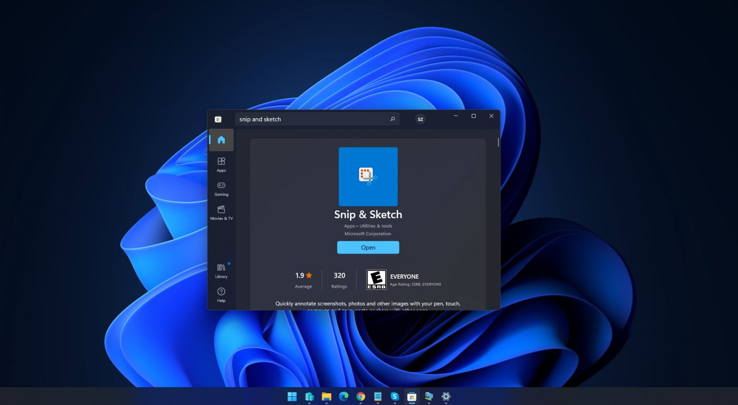This screenshot has height=405, width=738.
Task: View the 320 Ratings details
Action: pyautogui.click(x=339, y=279)
